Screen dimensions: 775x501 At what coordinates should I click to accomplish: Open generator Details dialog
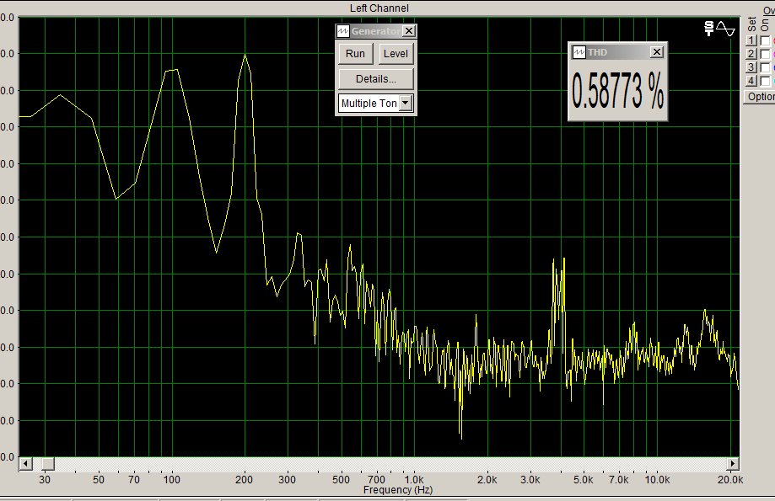[376, 79]
